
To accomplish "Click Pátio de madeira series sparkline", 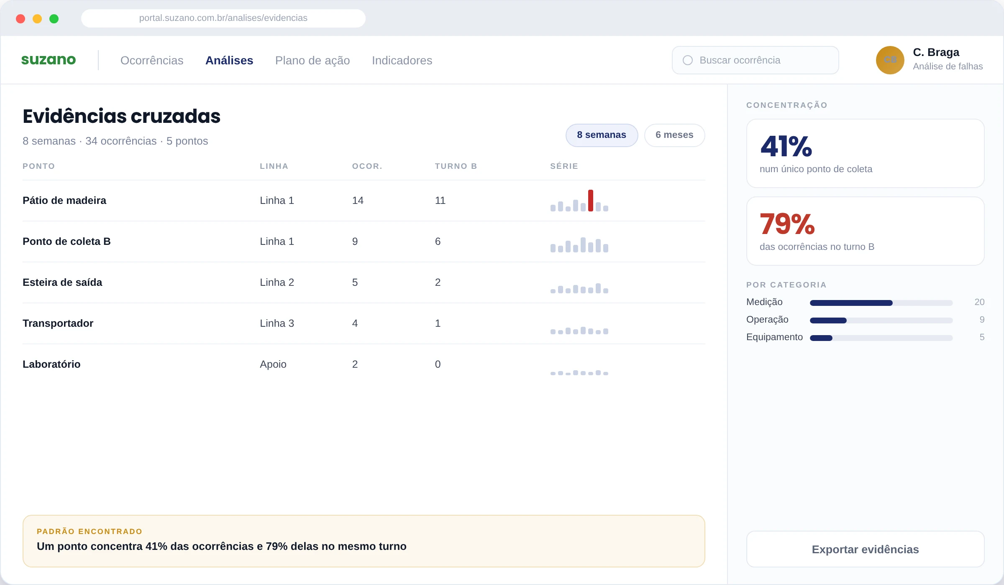I will tap(579, 201).
